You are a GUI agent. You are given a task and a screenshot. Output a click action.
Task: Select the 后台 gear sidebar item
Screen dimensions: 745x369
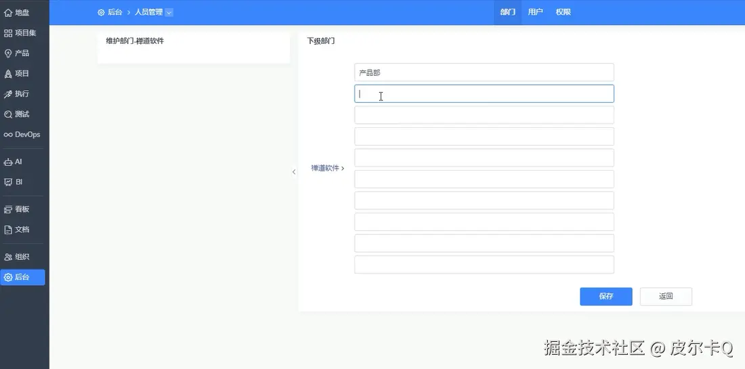coord(23,278)
